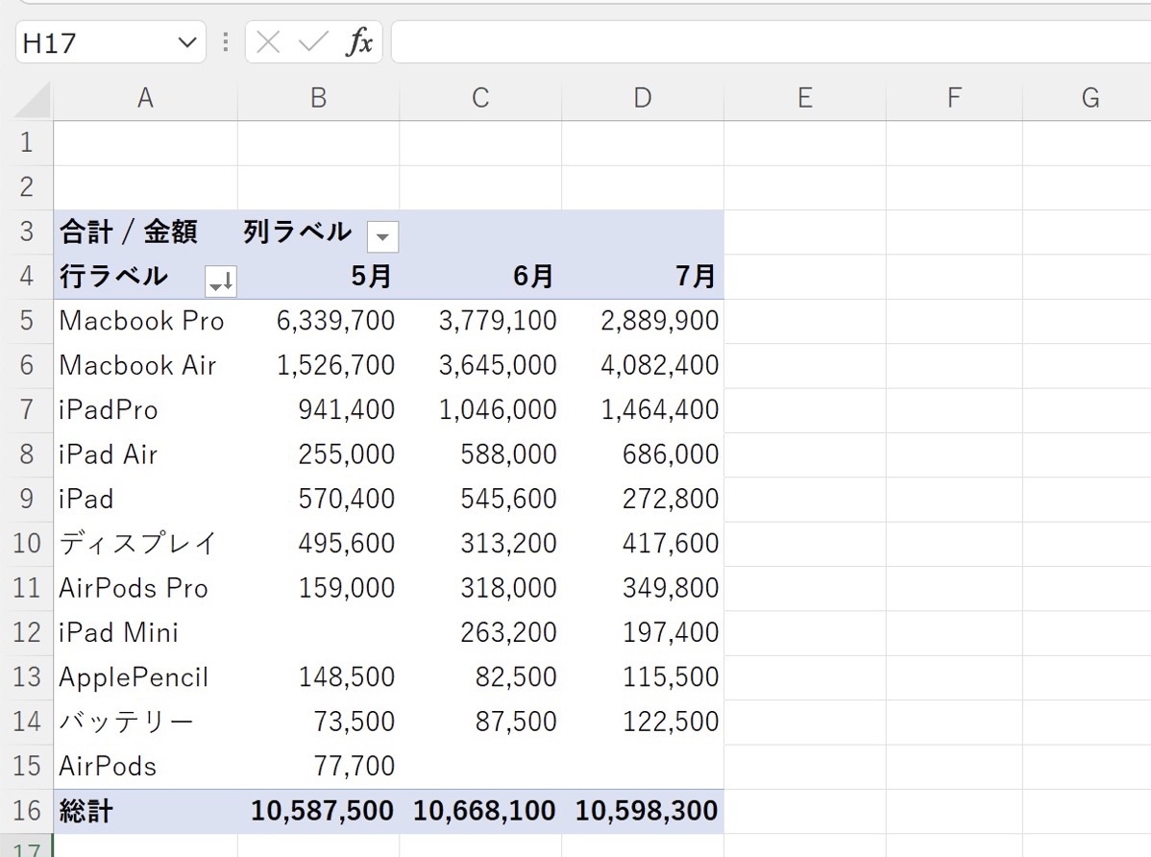Select the iPad Air row label

[x=145, y=454]
